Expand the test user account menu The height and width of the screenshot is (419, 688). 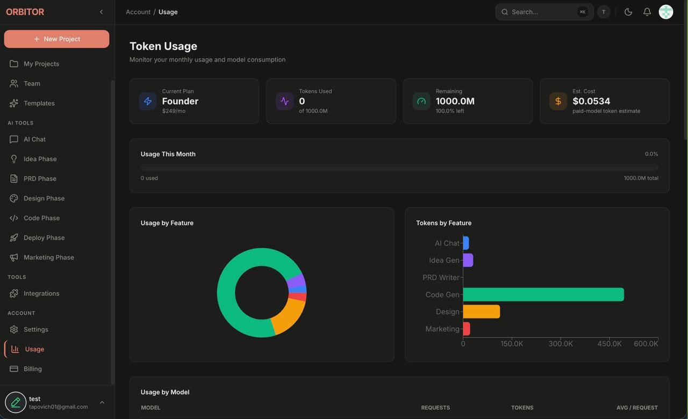pos(102,402)
